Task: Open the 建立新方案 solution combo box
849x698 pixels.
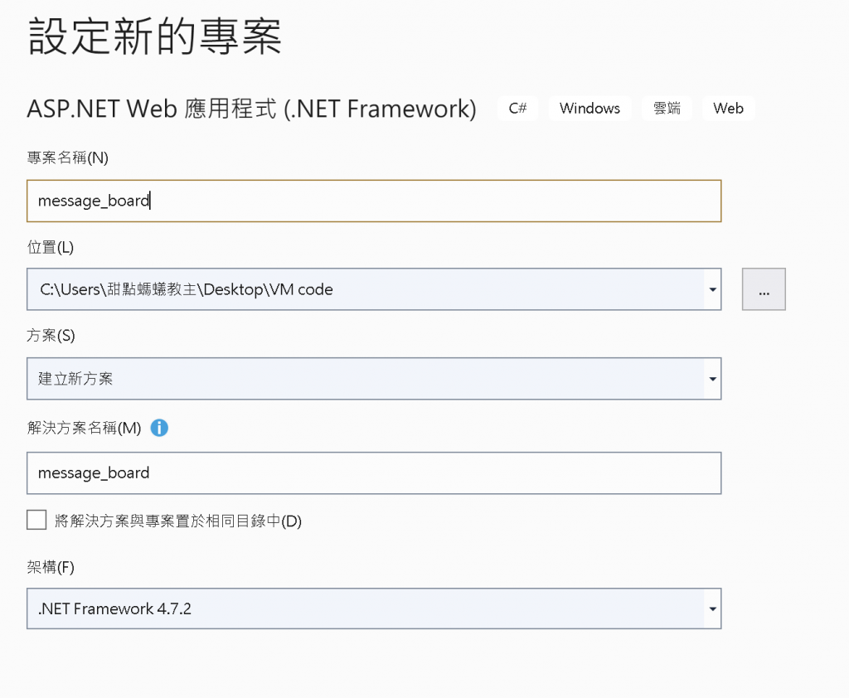Action: [374, 379]
